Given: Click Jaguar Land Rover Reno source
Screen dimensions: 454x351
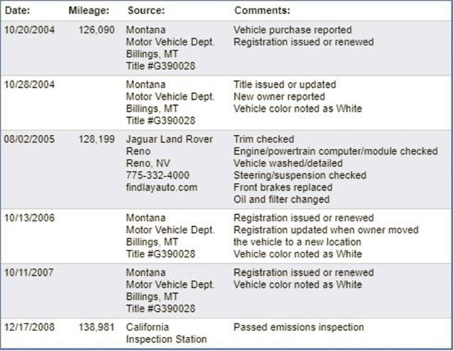Looking at the screenshot, I should [170, 145].
